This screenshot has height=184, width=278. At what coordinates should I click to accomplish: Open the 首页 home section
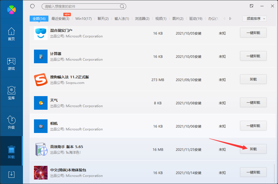pos(11,34)
